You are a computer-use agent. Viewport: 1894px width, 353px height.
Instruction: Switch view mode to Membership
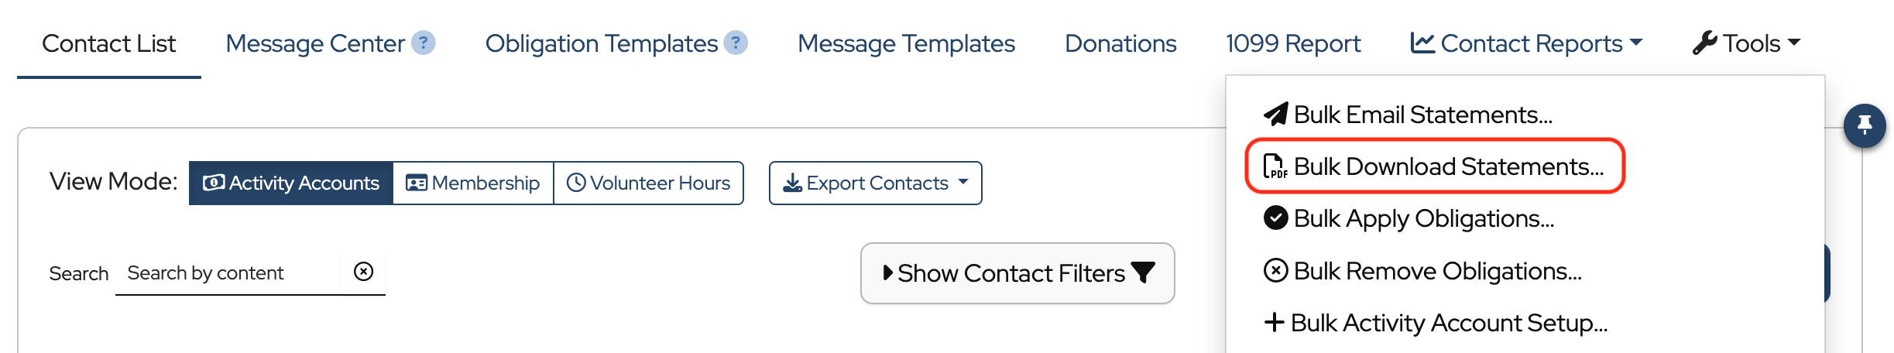pyautogui.click(x=473, y=183)
